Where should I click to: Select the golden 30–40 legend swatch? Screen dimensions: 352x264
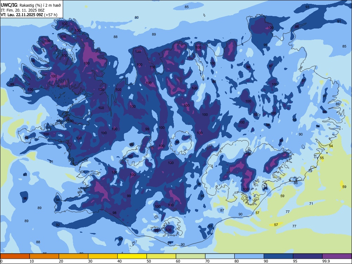103,256
